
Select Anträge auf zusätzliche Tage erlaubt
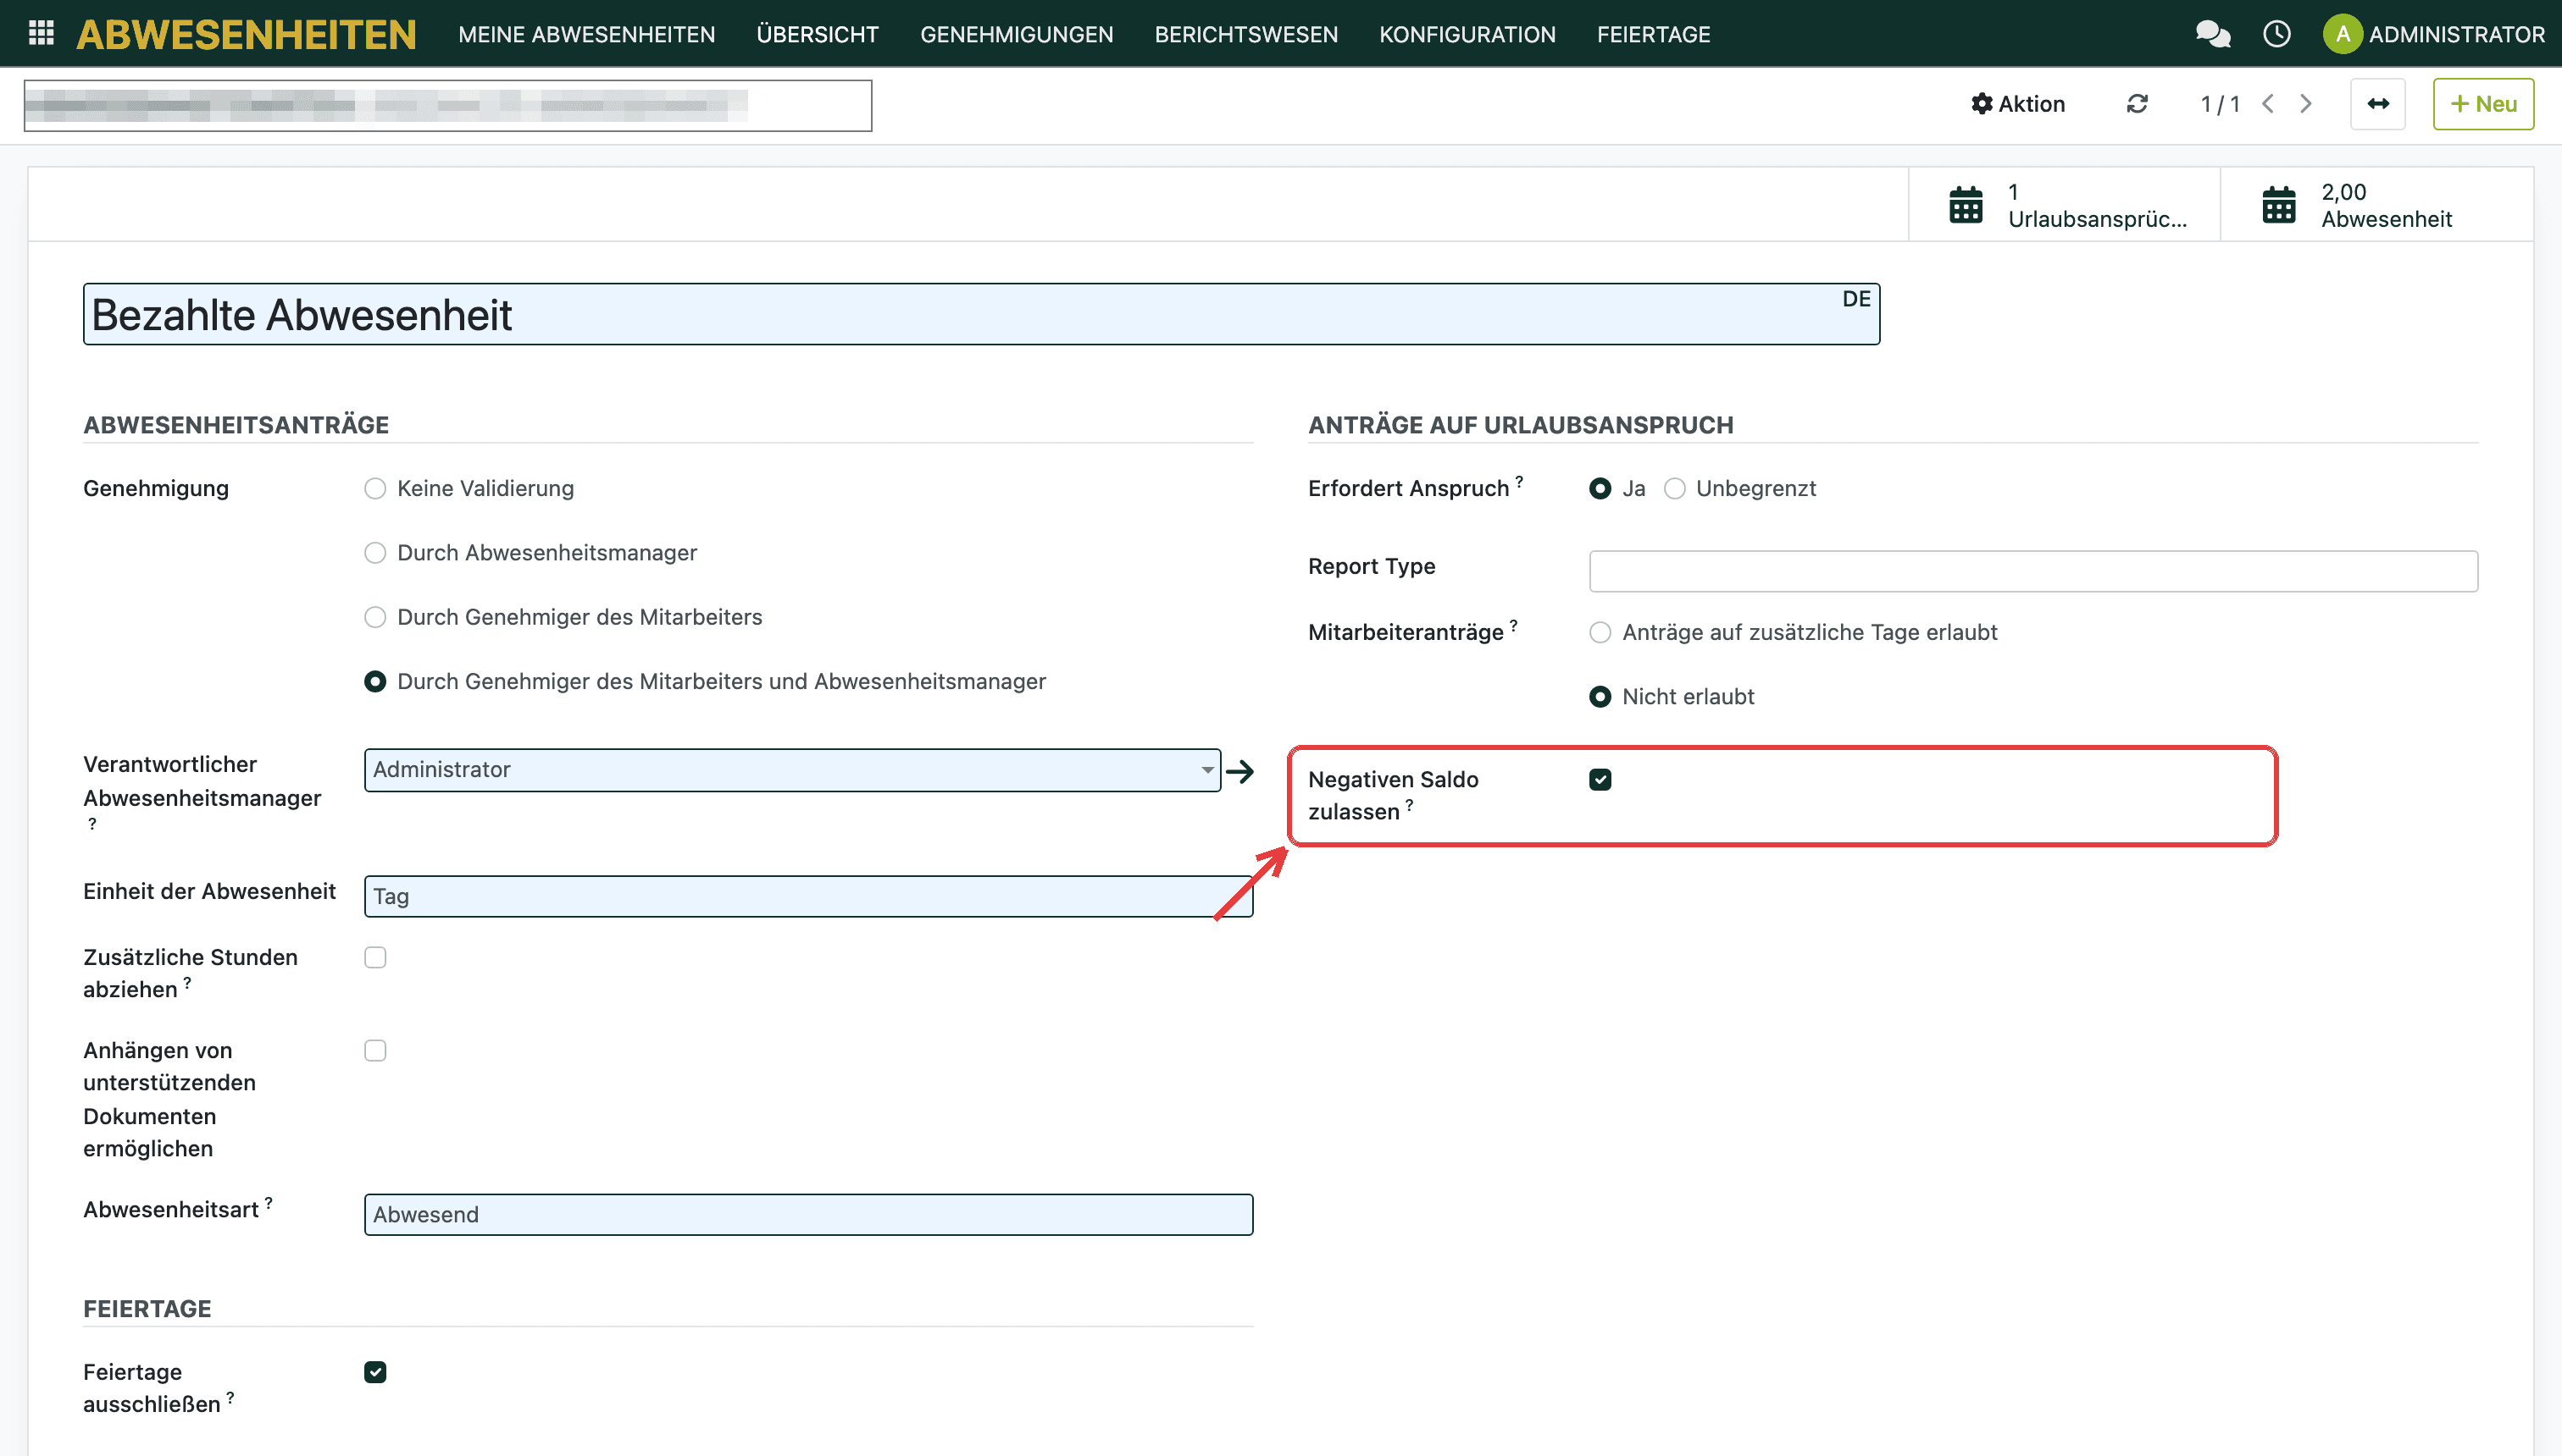(x=1600, y=633)
